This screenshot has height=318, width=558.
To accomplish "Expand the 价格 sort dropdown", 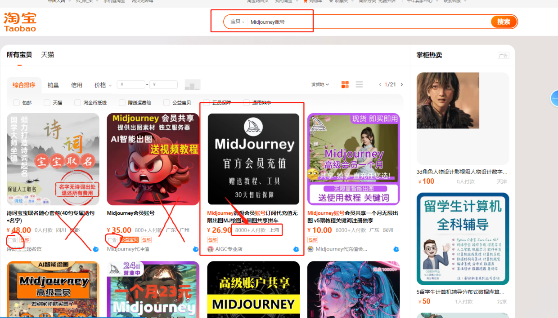I will 103,85.
